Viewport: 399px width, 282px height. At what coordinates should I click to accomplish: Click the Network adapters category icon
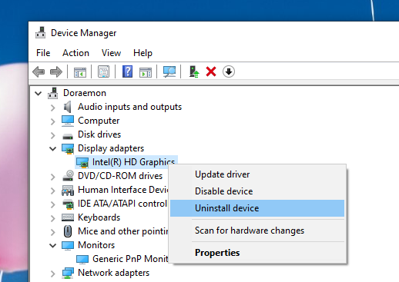tap(68, 273)
